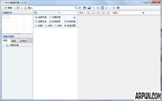Expand the dropdown arrow beside 菜单
This screenshot has width=162, height=101.
click(15, 8)
